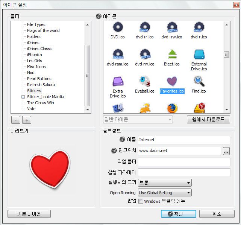
Task: Select the Finder face icon in bottom row
Action: pos(118,108)
